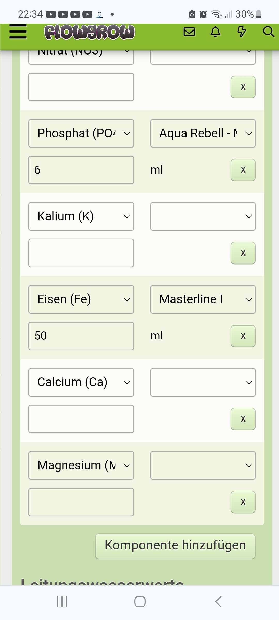Open the hamburger navigation menu
279x620 pixels.
[18, 32]
